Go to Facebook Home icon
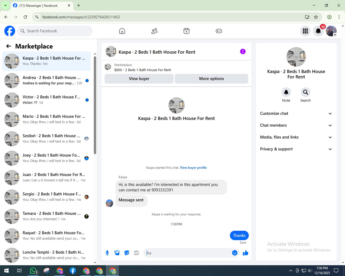The height and width of the screenshot is (276, 345). click(122, 31)
